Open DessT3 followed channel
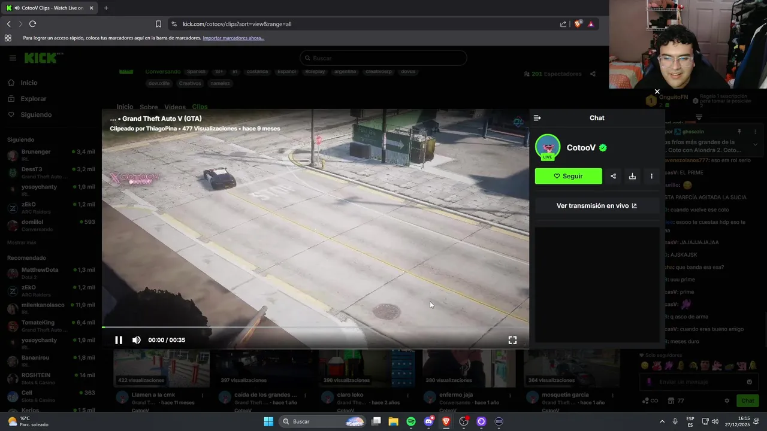 point(51,172)
